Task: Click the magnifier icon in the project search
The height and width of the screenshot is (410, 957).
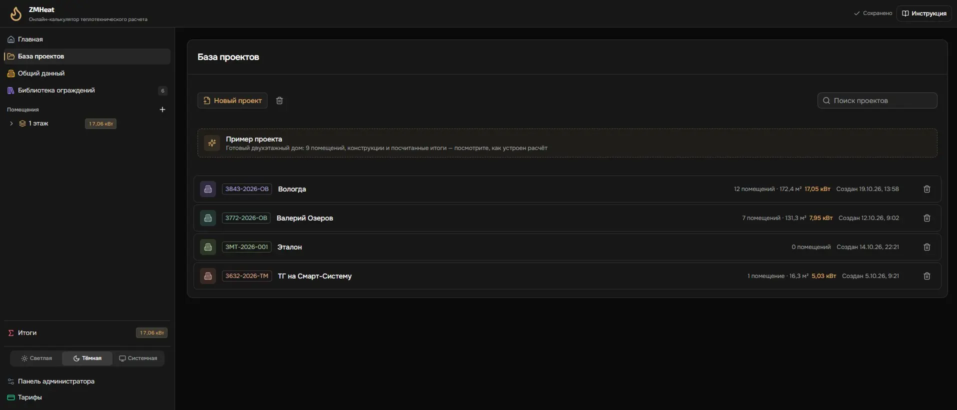Action: click(x=826, y=100)
